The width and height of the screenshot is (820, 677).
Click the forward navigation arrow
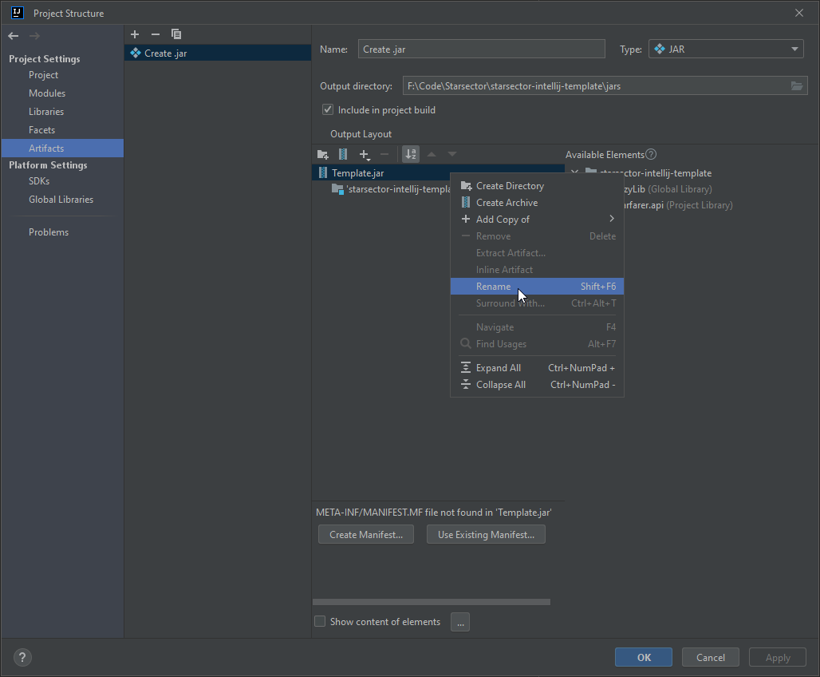(34, 36)
